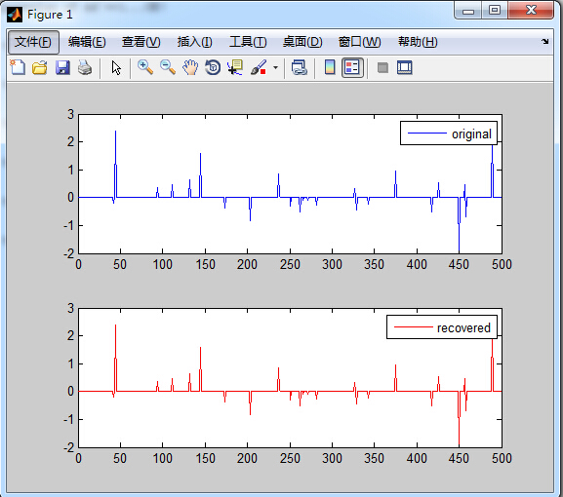This screenshot has height=497, width=563.
Task: Select the Zoom In magnifier tool
Action: tap(145, 67)
